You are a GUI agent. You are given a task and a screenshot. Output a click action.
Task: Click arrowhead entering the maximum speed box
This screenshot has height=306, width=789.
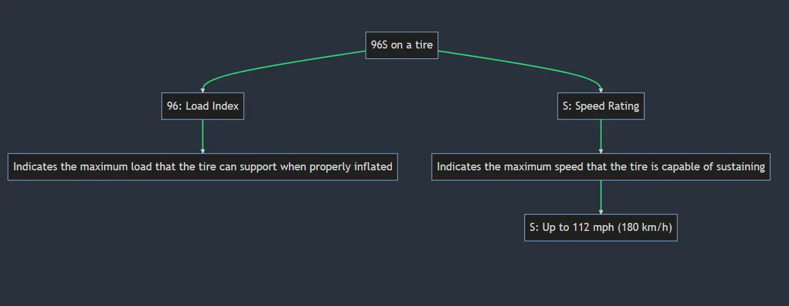(x=601, y=151)
